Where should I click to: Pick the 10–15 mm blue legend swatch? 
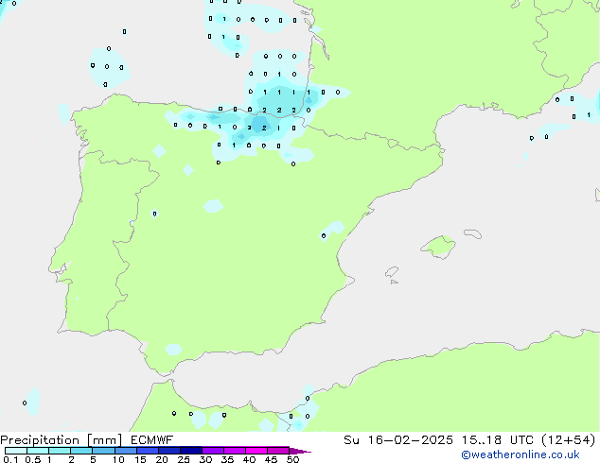(x=125, y=451)
